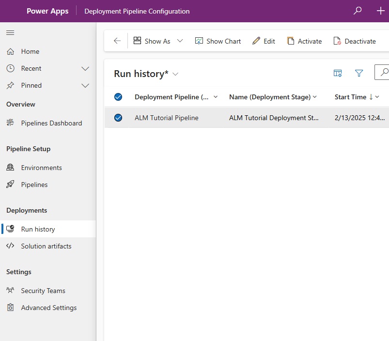Open Pipelines nav item
389x341 pixels.
(48, 185)
